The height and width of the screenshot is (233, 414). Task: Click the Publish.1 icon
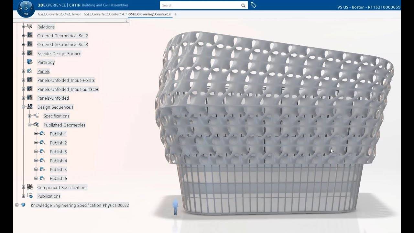click(42, 133)
